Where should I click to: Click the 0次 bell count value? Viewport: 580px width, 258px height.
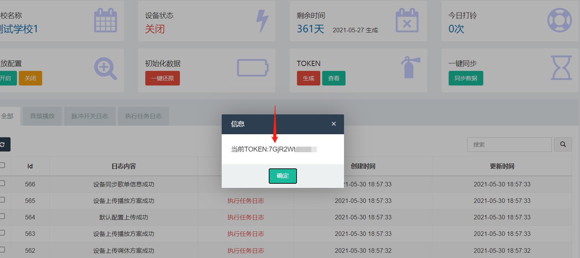456,29
